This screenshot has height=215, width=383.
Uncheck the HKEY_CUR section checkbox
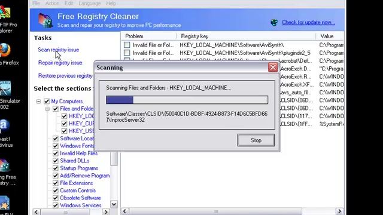pyautogui.click(x=64, y=124)
